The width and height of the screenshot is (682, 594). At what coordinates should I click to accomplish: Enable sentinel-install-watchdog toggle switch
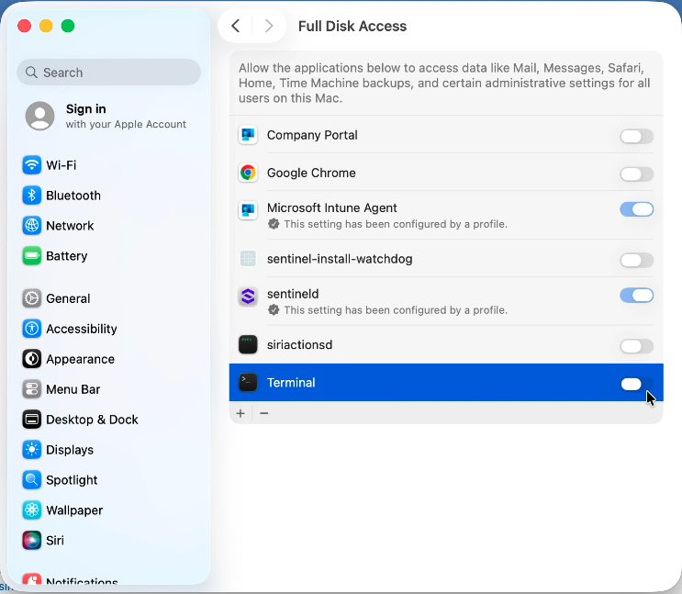click(636, 260)
